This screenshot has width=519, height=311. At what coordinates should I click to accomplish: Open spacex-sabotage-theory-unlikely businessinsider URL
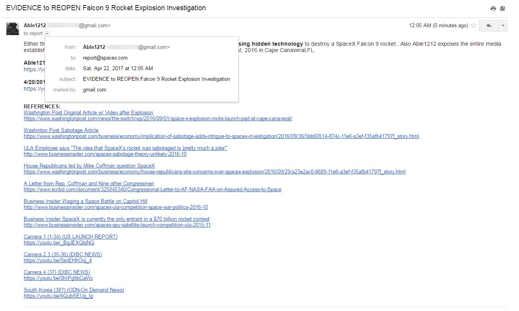point(105,154)
